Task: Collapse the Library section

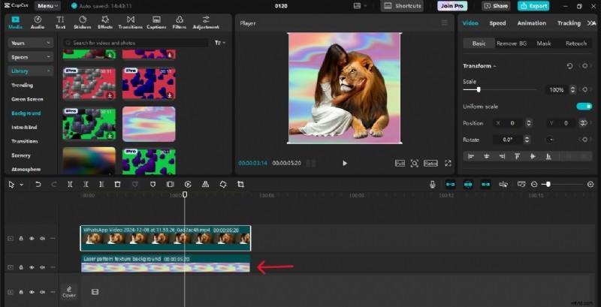Action: 31,71
